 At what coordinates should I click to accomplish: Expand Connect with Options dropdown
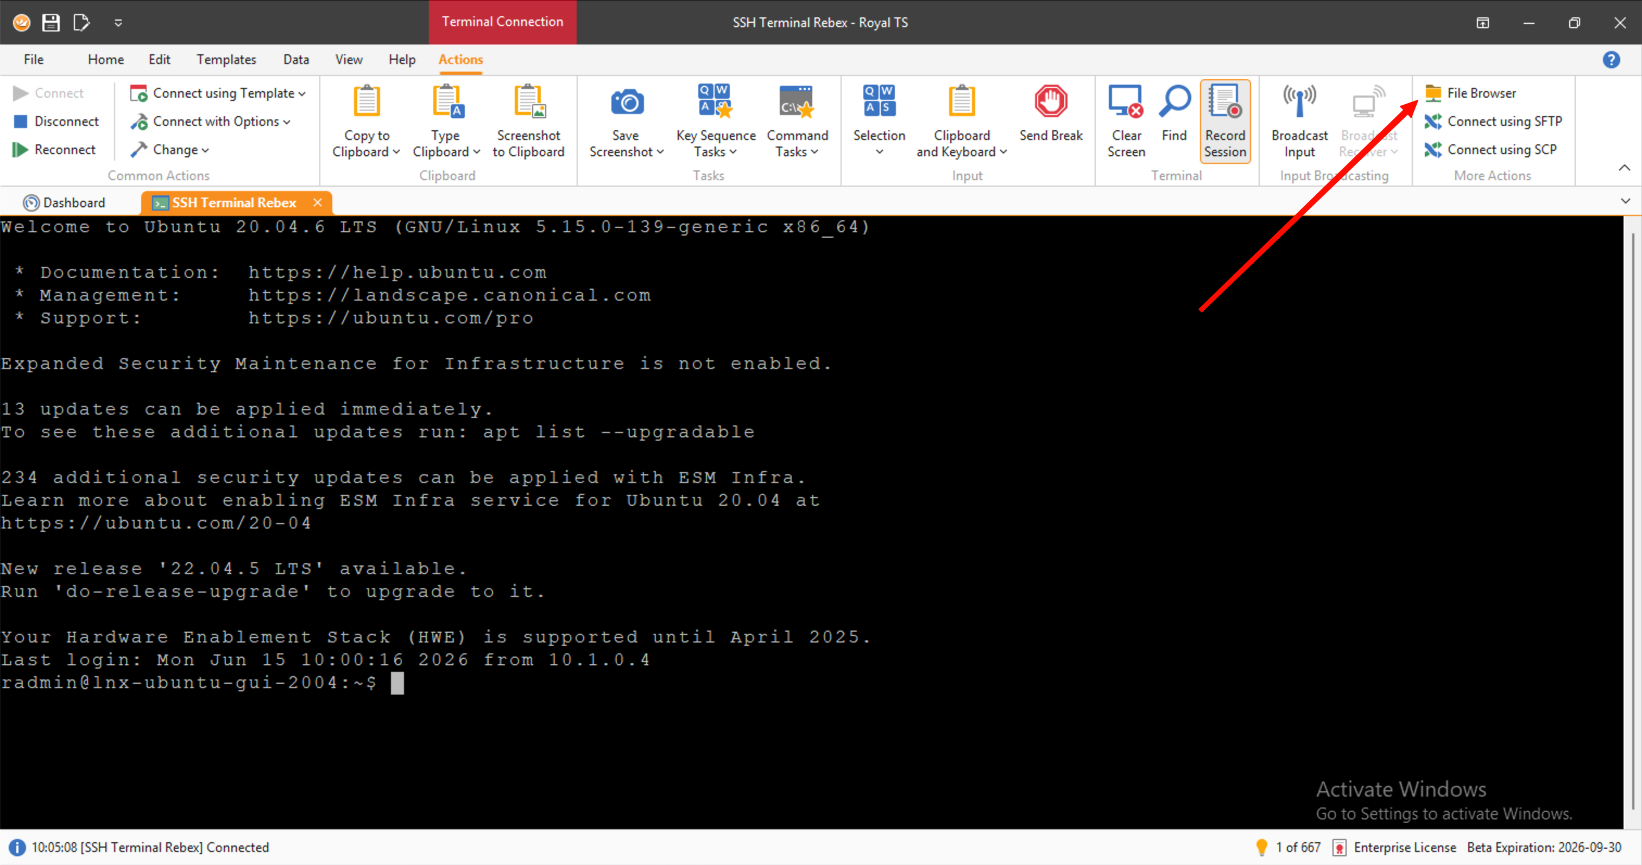tap(210, 121)
